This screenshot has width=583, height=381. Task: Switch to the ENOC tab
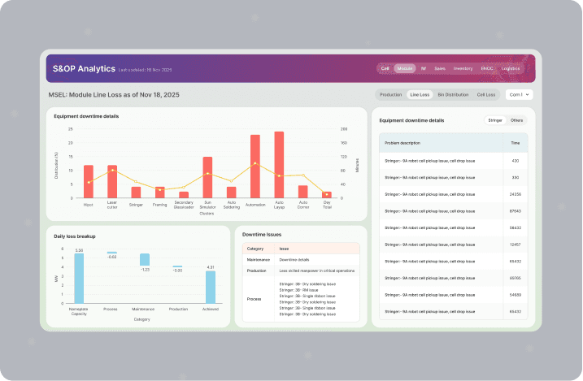pyautogui.click(x=487, y=68)
